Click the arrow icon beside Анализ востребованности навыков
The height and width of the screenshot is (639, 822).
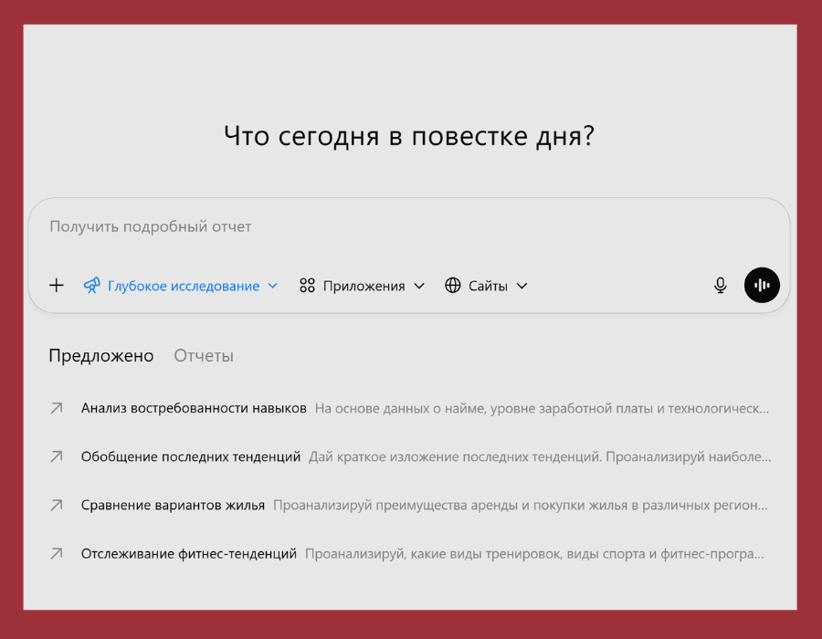pos(57,408)
